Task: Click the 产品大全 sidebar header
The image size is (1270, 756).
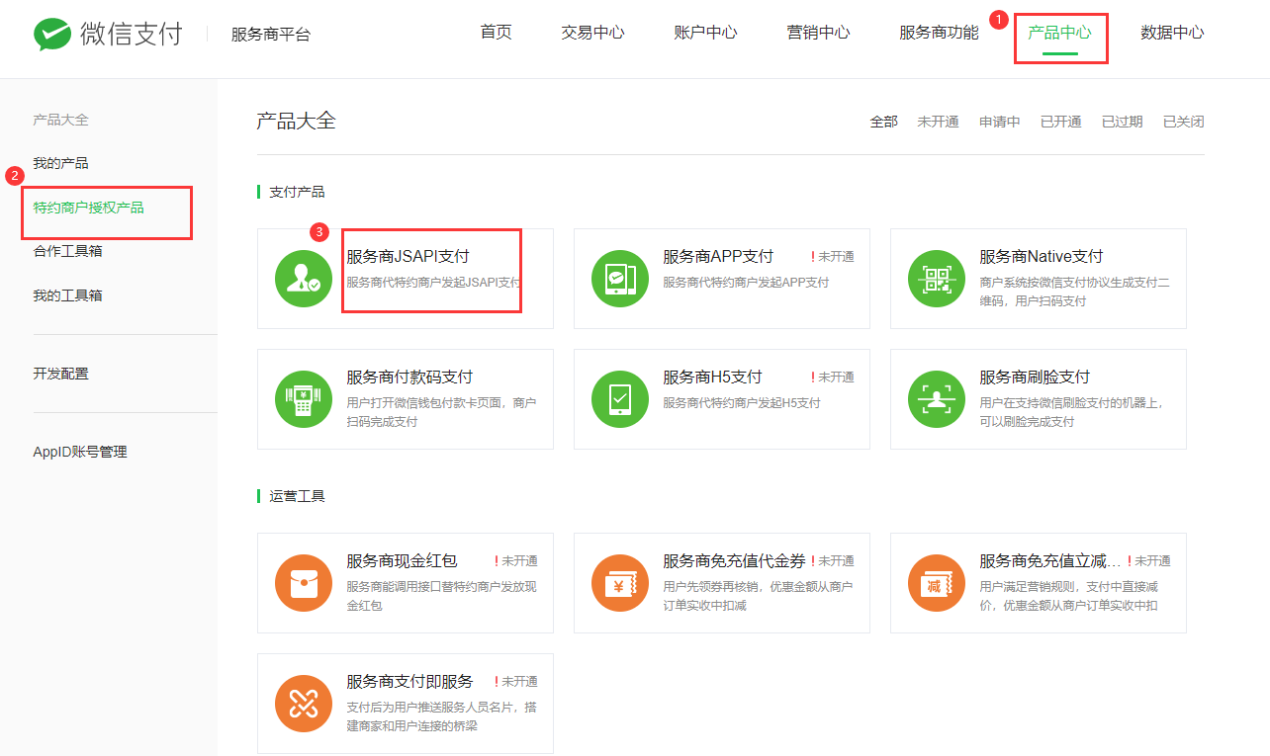Action: point(60,120)
